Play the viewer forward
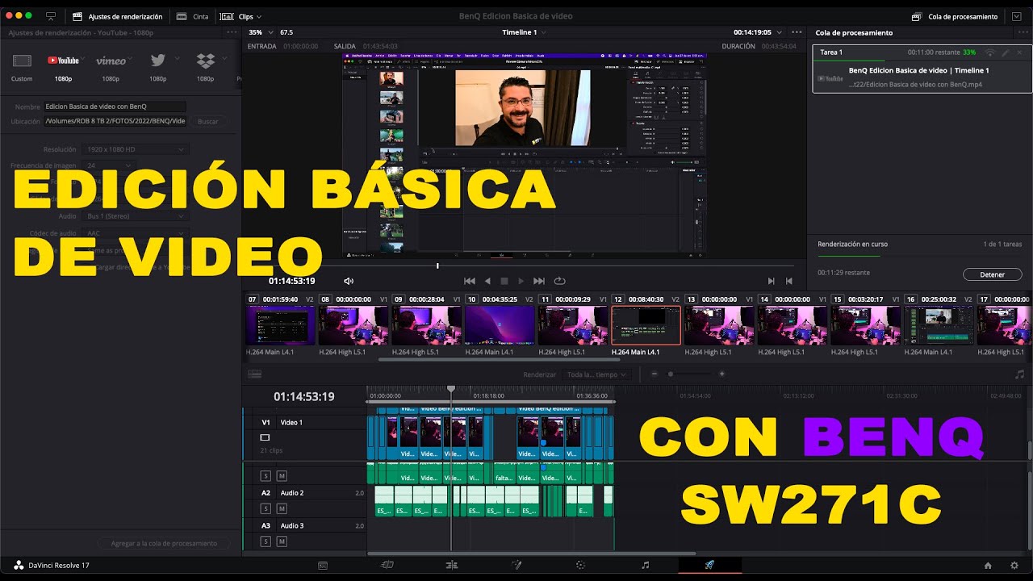The width and height of the screenshot is (1033, 581). [x=521, y=281]
